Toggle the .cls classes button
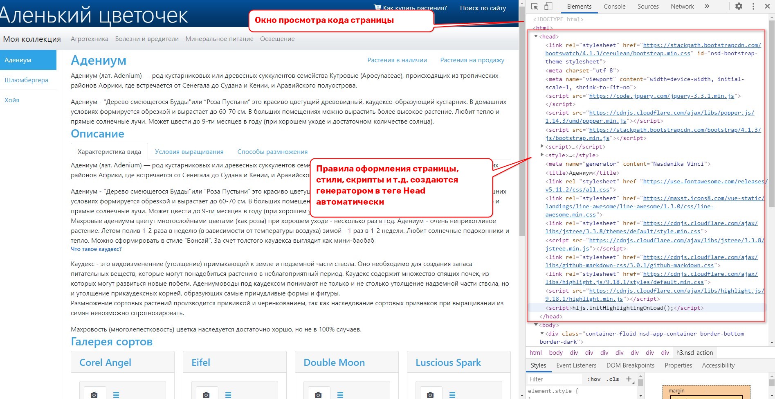 (x=612, y=379)
